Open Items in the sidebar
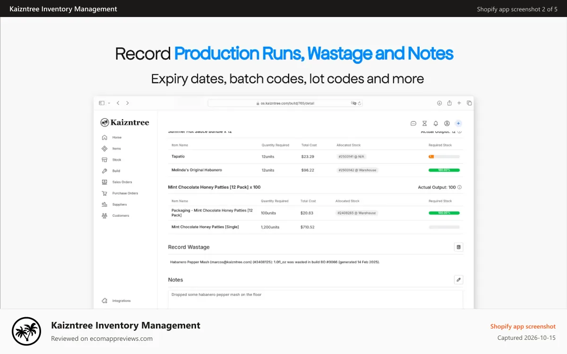 point(112,149)
